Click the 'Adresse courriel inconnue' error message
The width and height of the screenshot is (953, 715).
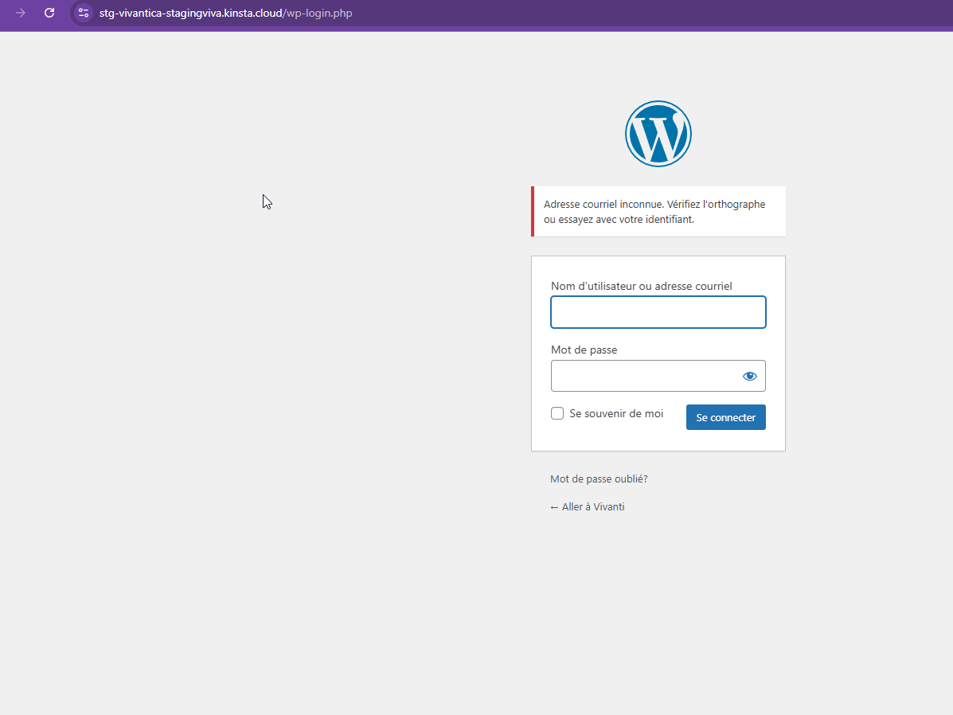coord(658,212)
